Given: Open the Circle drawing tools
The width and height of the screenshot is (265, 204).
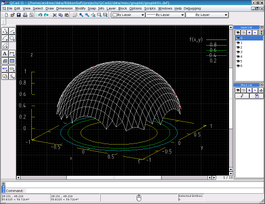Looking at the screenshot, I should (12, 38).
